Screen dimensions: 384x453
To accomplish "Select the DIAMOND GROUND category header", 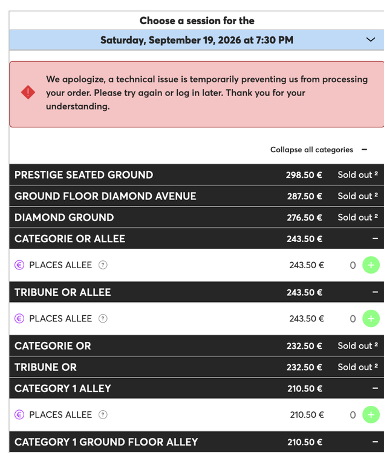I will (197, 217).
